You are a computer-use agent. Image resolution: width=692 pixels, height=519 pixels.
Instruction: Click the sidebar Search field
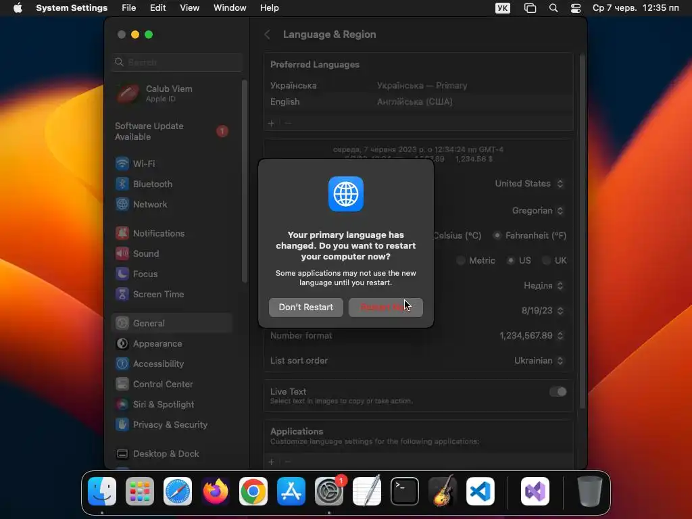177,62
